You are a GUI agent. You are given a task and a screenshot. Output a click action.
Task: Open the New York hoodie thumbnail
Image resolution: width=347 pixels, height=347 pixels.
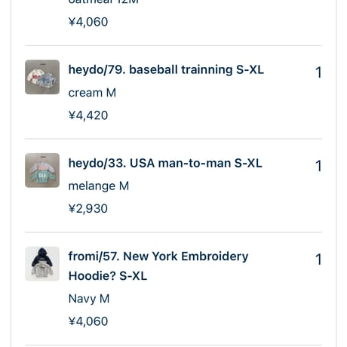[42, 263]
